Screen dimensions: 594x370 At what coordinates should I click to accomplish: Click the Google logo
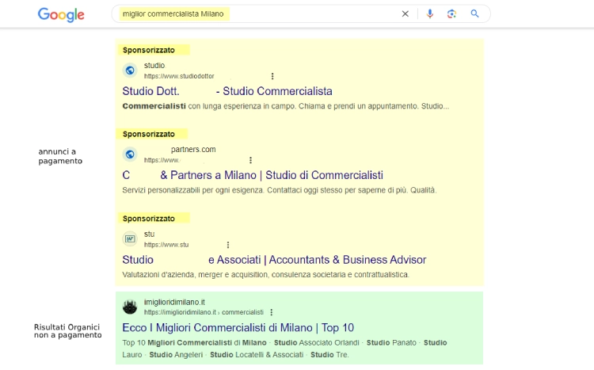point(61,14)
